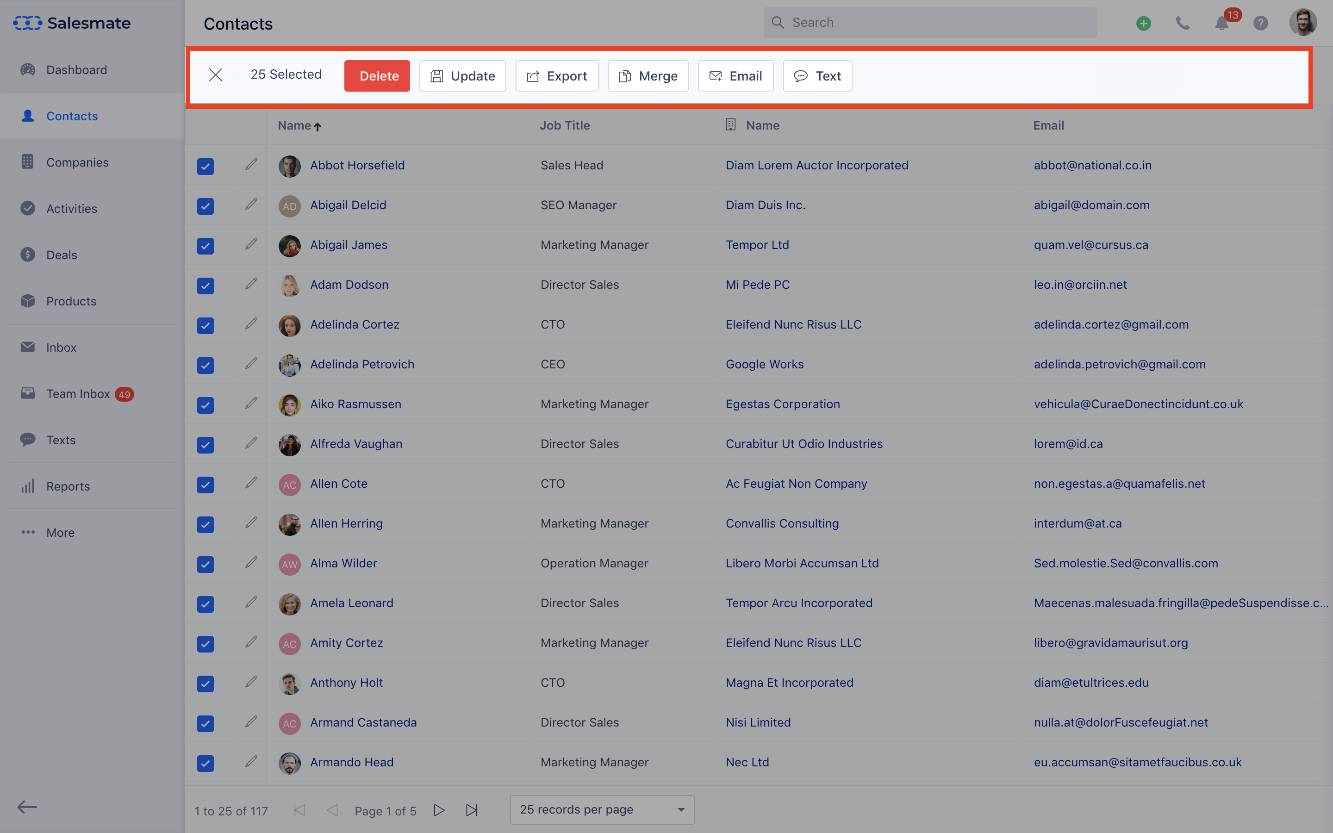Click the Salesmate logo
1333x833 pixels.
pyautogui.click(x=72, y=23)
